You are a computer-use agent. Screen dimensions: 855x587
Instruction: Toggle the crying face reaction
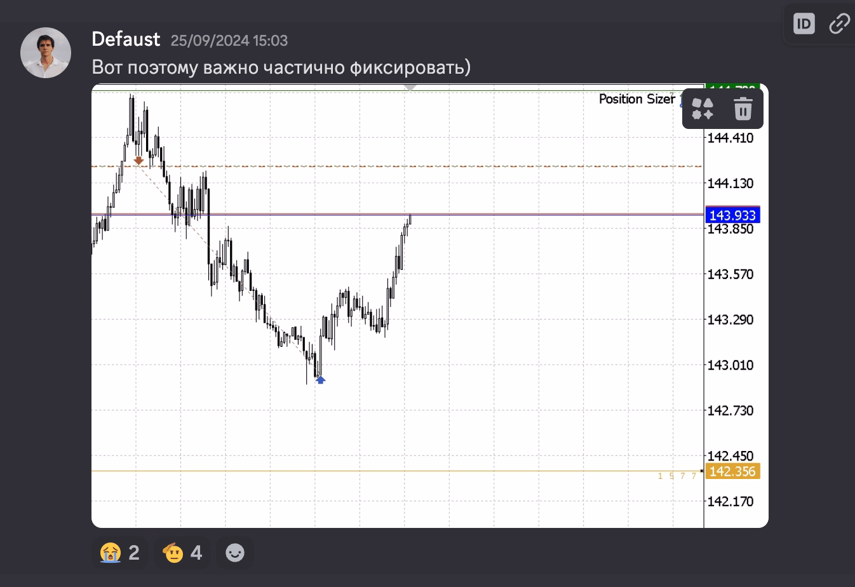pos(120,553)
